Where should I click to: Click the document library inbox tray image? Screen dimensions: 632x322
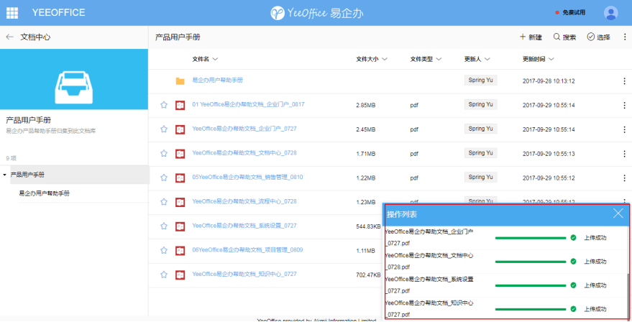coord(74,88)
